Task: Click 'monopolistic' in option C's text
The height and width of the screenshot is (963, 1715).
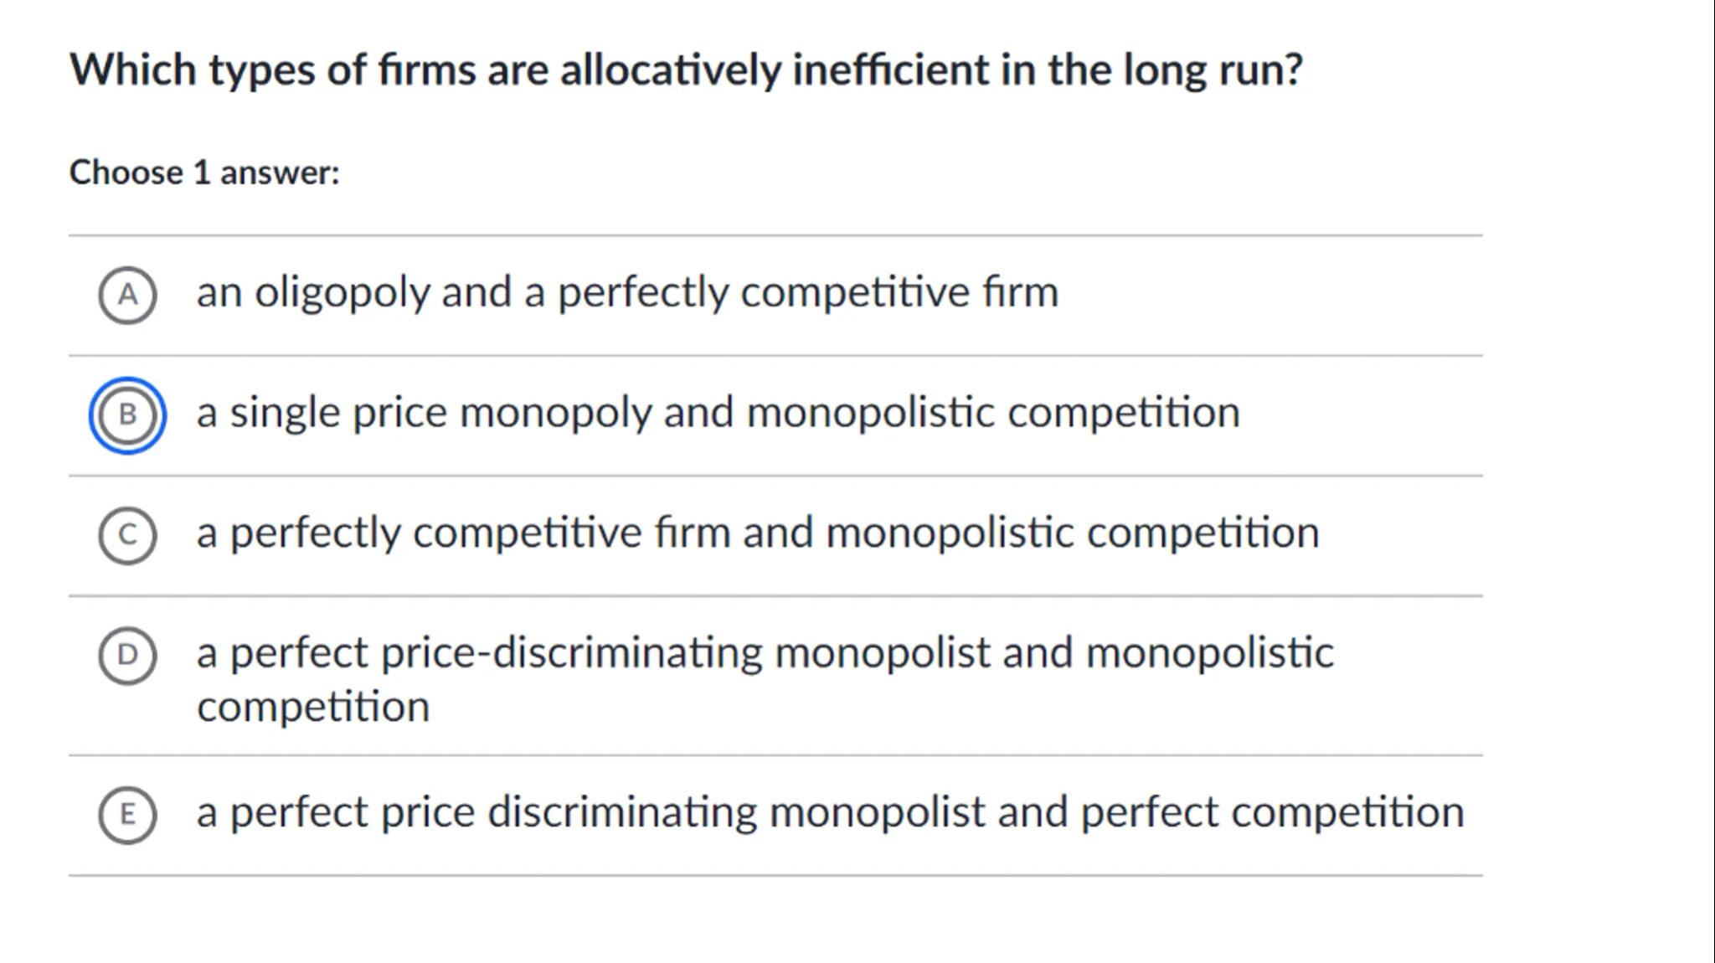Action: tap(950, 533)
